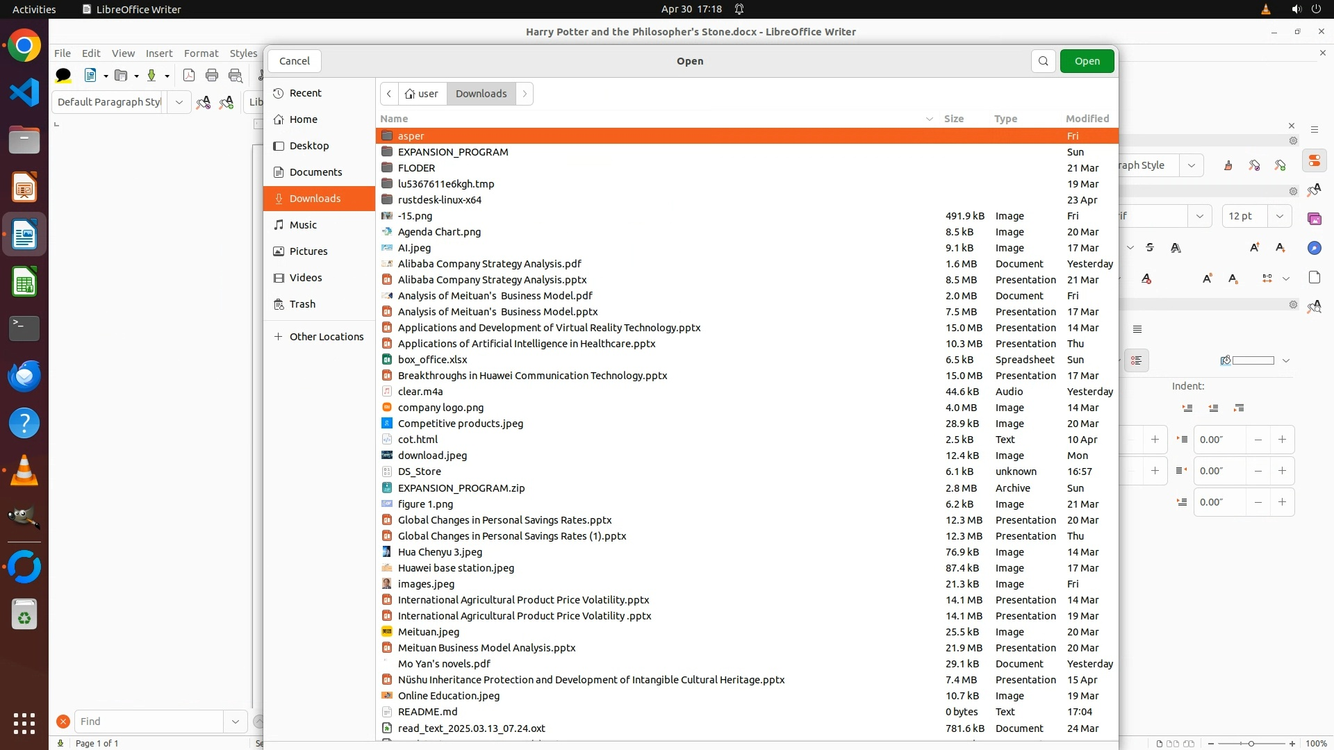
Task: Expand the font size 12 pt dropdown
Action: (1279, 216)
